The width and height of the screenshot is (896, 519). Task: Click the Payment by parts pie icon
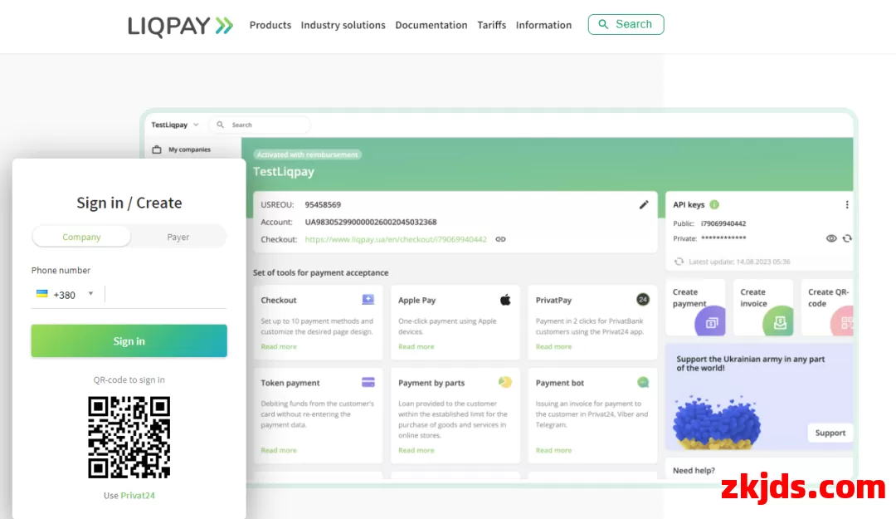point(505,382)
